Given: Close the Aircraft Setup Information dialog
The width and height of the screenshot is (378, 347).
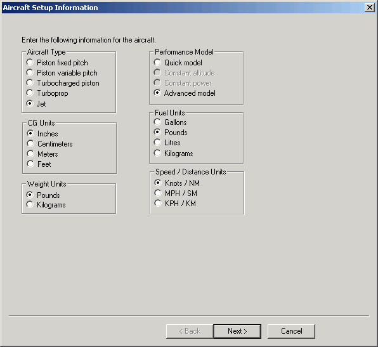Looking at the screenshot, I should (x=369, y=8).
